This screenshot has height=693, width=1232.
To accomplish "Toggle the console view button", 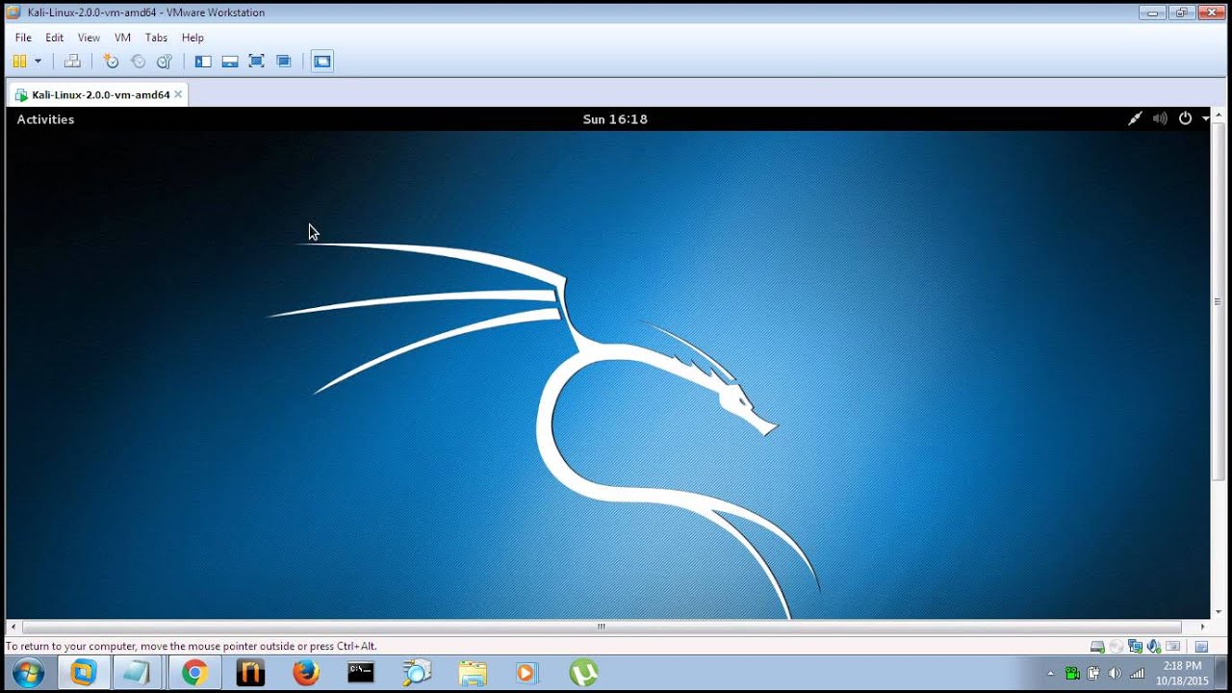I will tap(322, 61).
